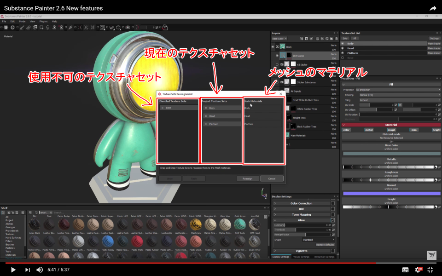
Task: Select the Eraser tool in toolbar
Action: 28,27
